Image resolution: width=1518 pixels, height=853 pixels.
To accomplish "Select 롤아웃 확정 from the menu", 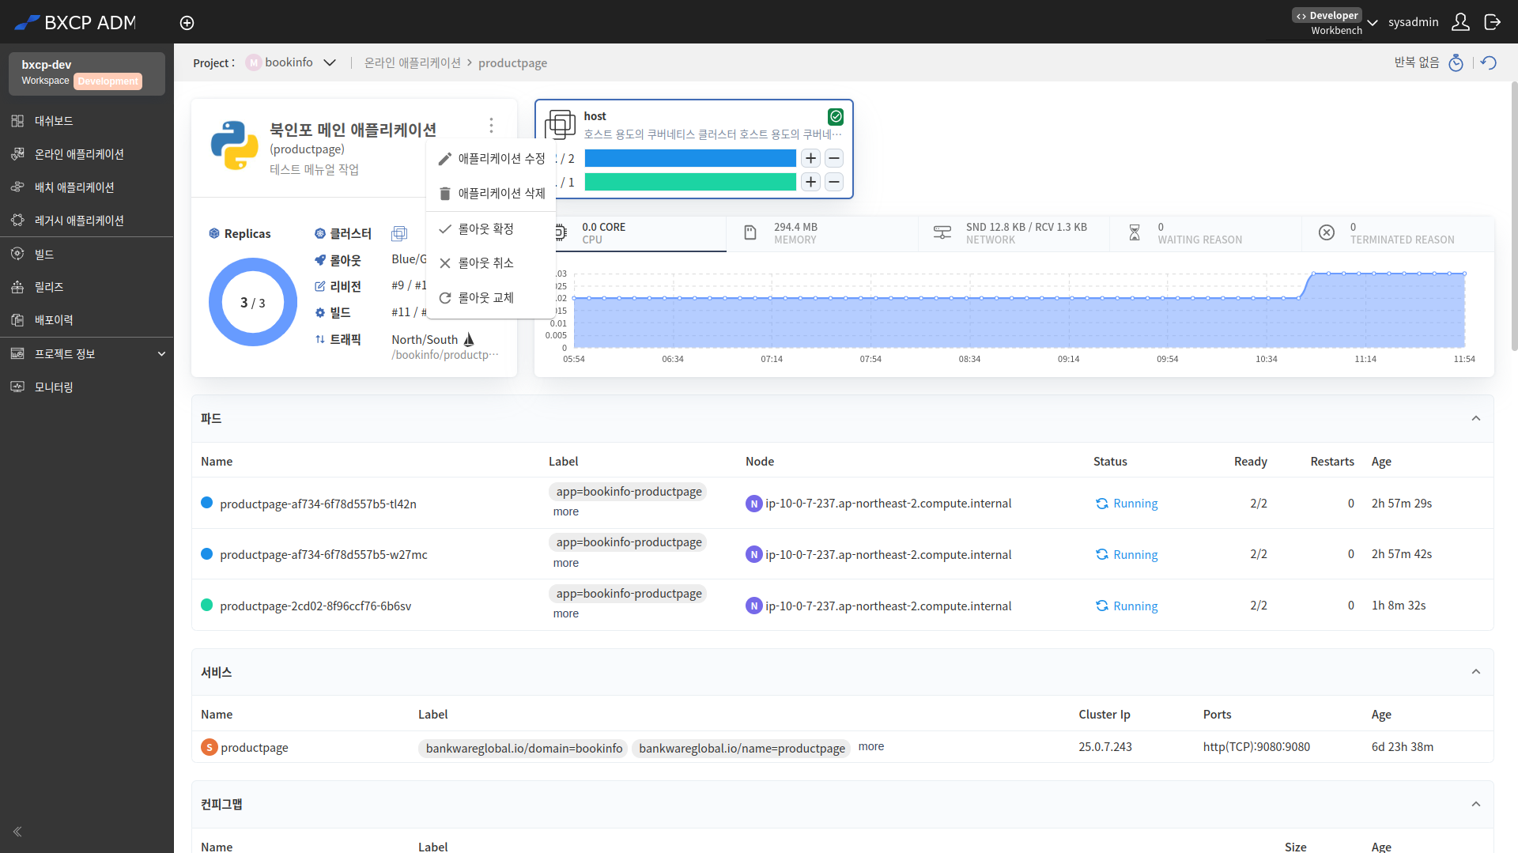I will click(491, 229).
